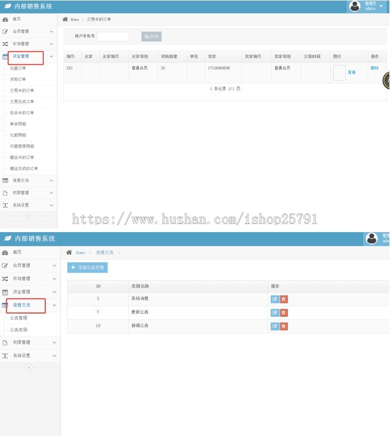Delete the 更新公告 category
Image resolution: width=391 pixels, height=436 pixels.
tap(284, 313)
